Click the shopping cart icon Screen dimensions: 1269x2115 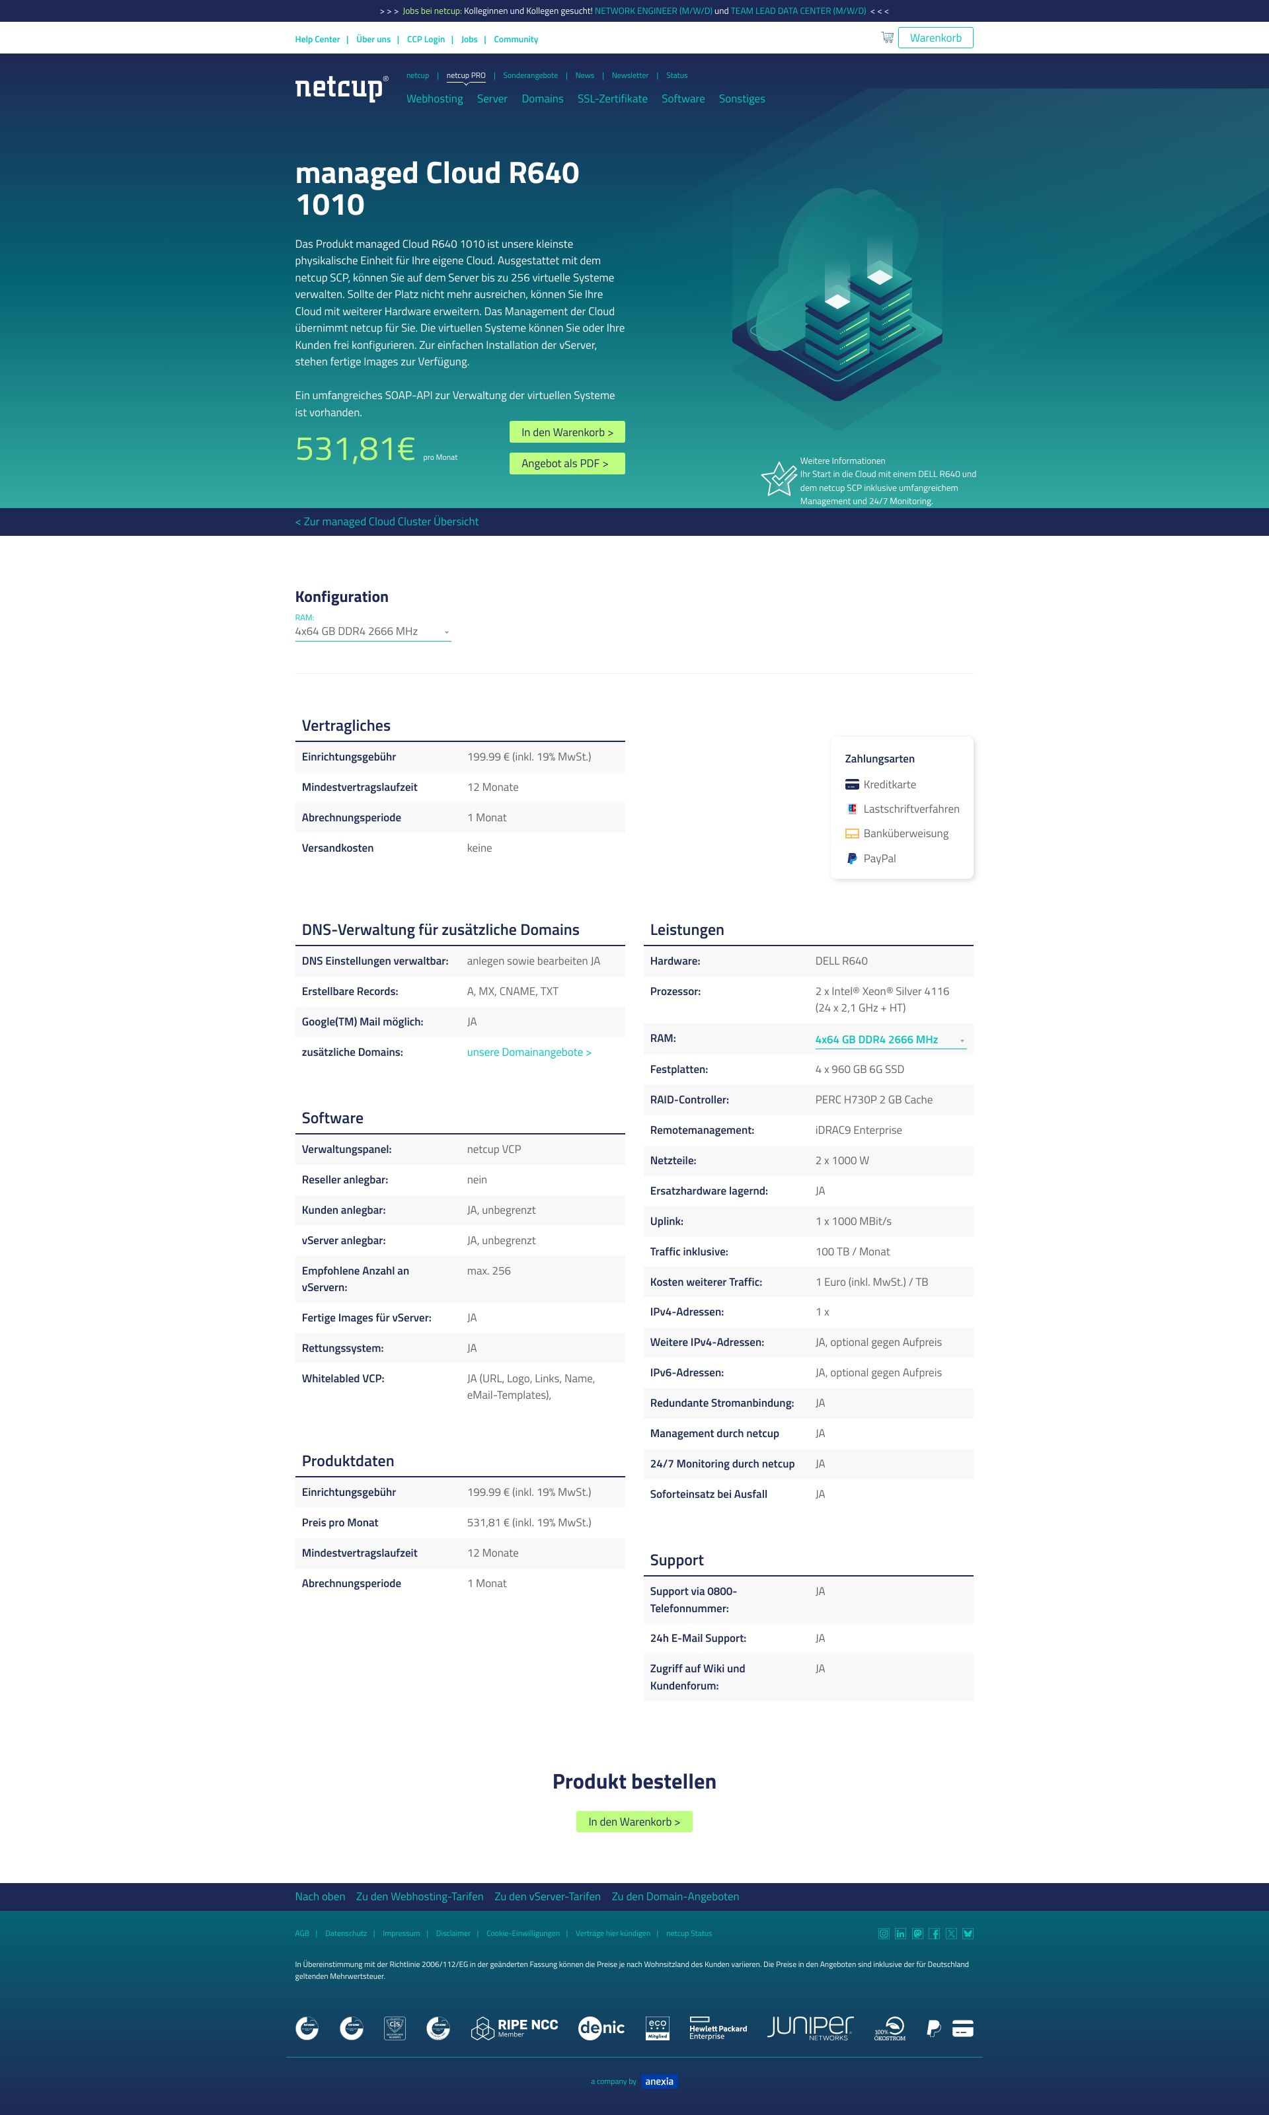click(x=887, y=38)
